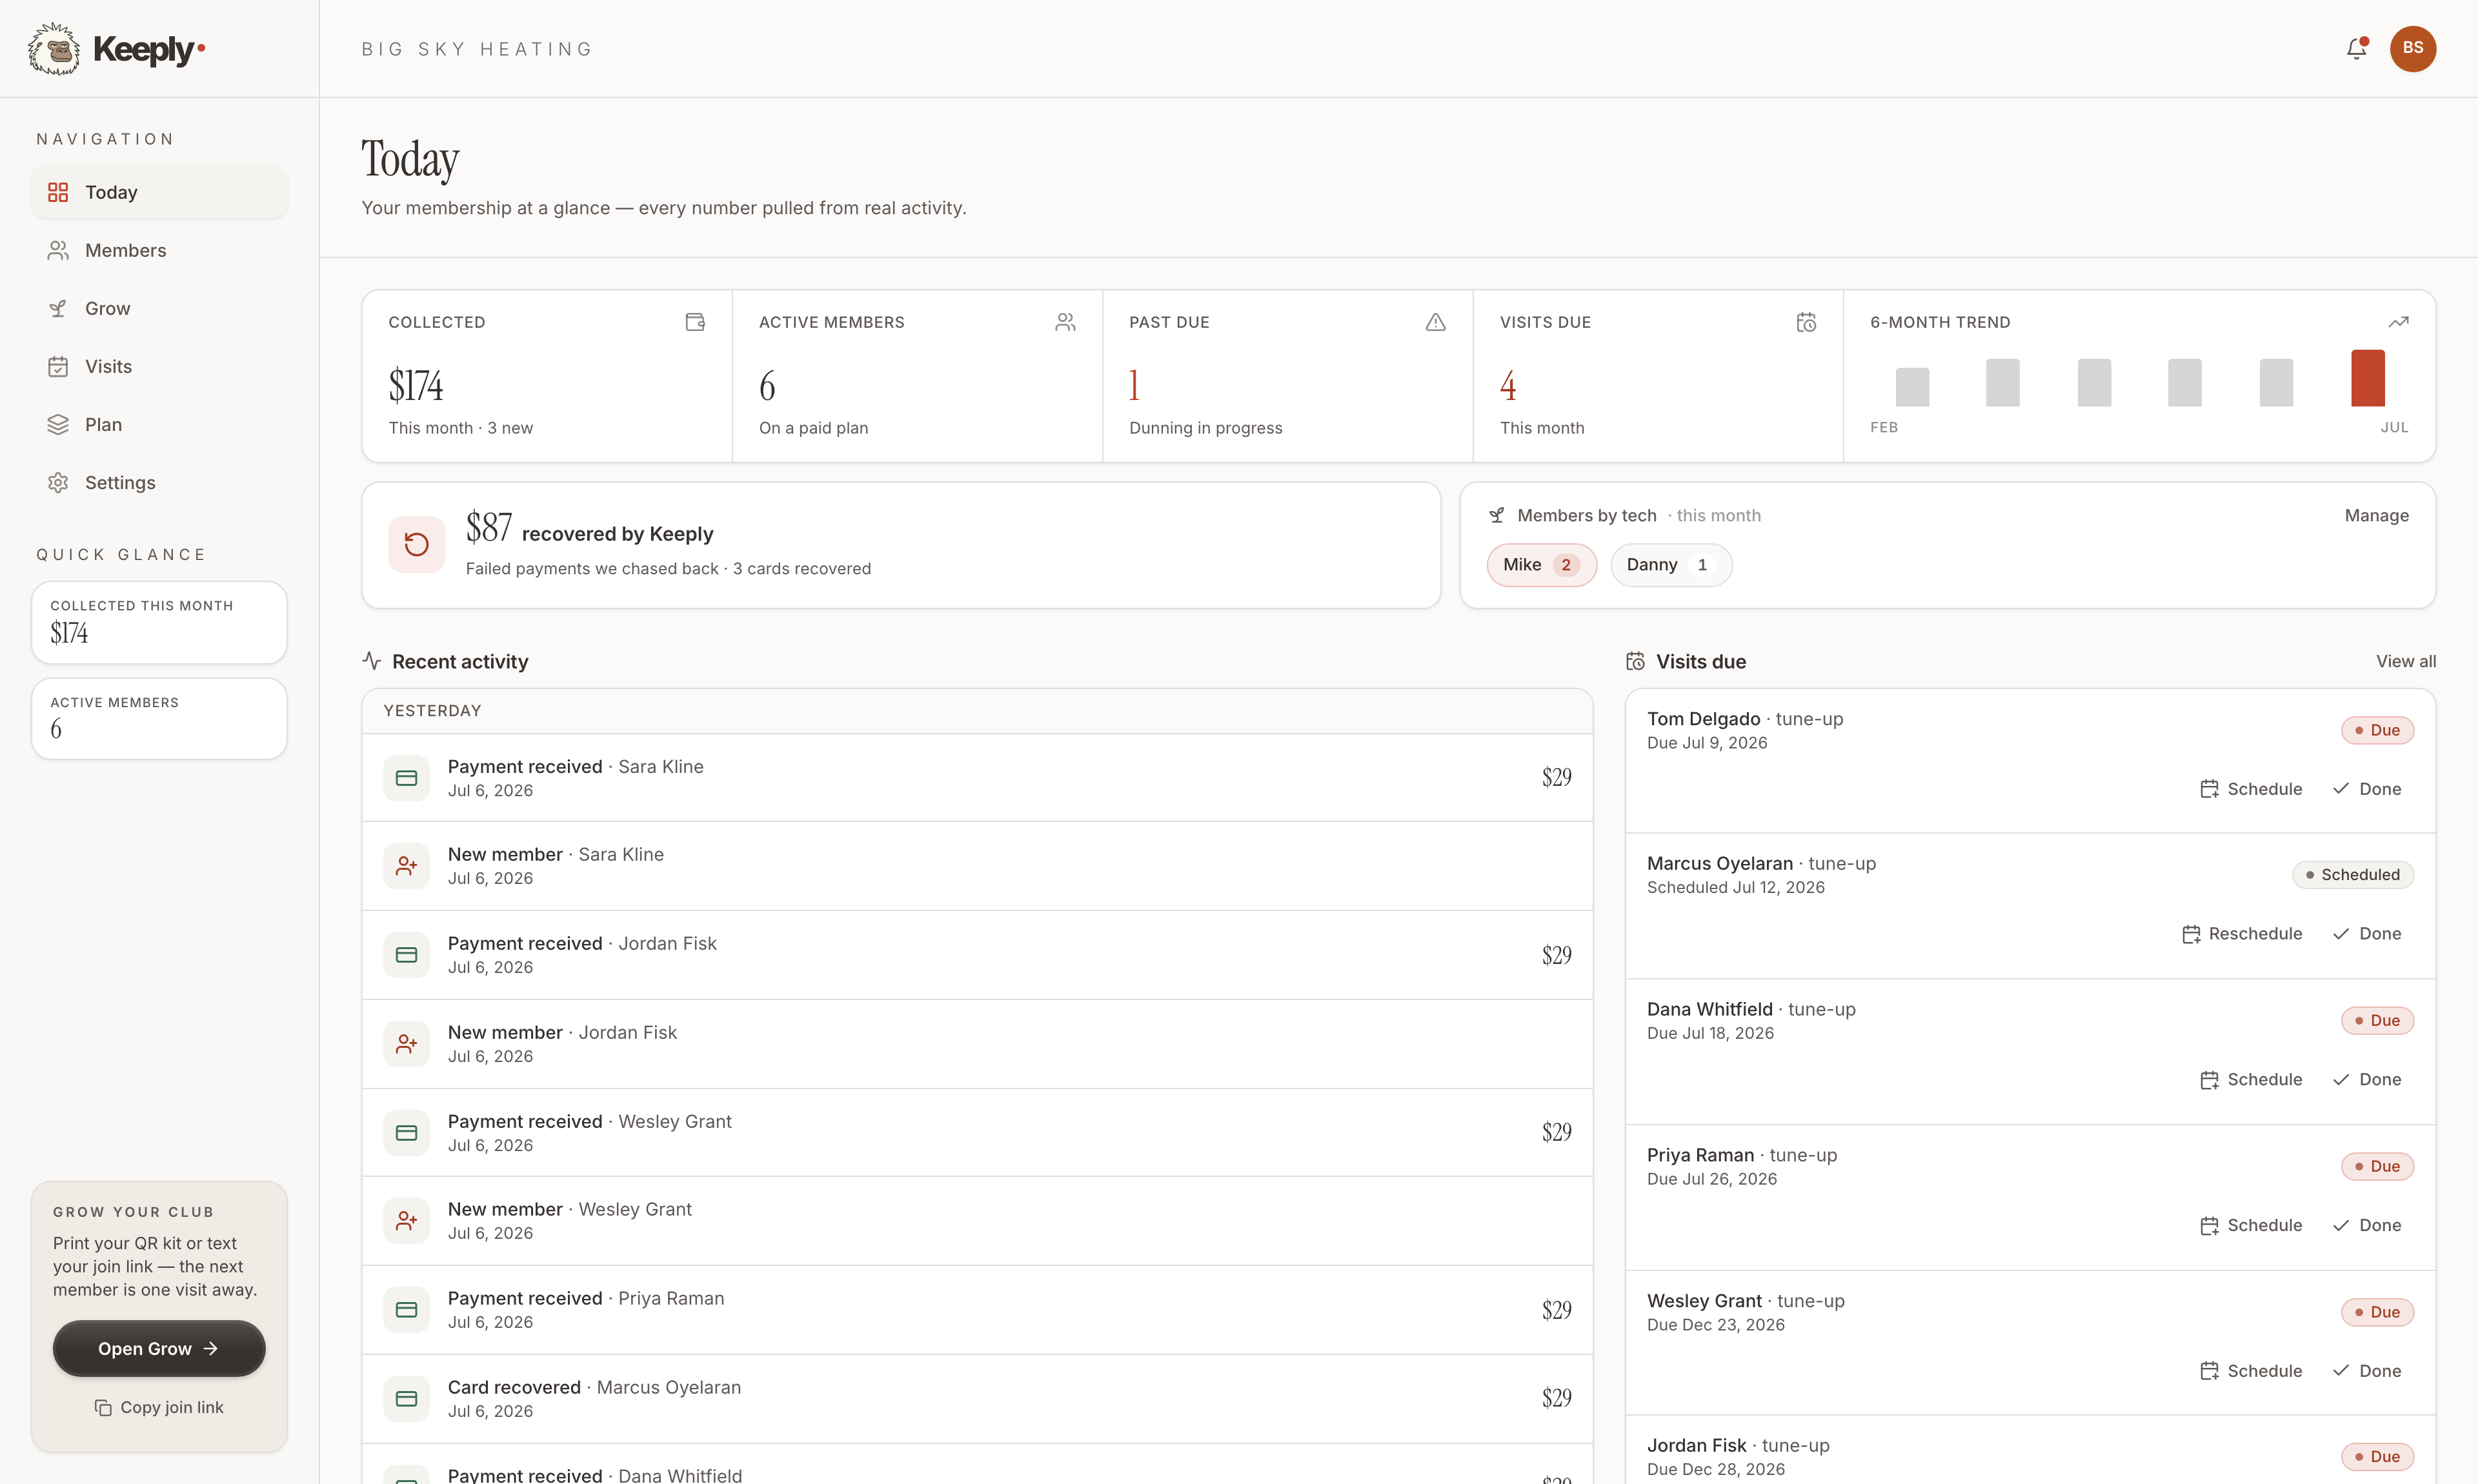Click the $87 recovered amount

pos(489,527)
